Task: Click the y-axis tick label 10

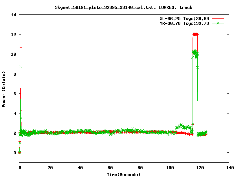Action: pos(13,54)
